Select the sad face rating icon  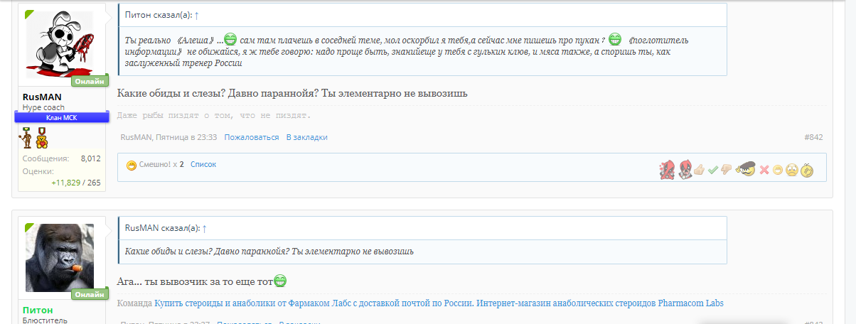coord(791,170)
